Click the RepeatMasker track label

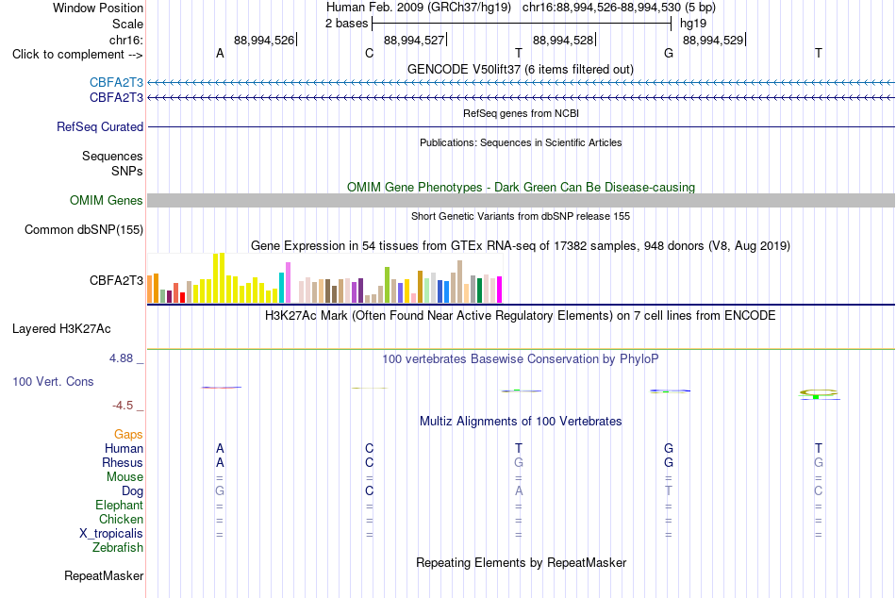click(104, 575)
